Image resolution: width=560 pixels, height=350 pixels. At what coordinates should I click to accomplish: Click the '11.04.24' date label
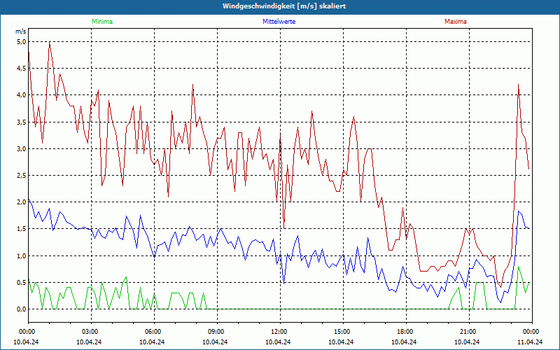tap(530, 342)
